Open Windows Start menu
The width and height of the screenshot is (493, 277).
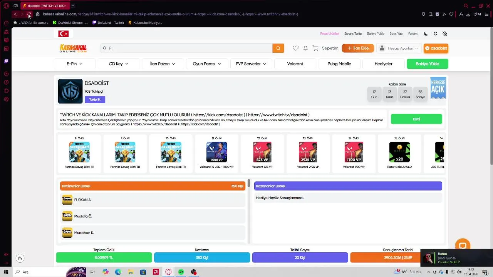(6, 272)
